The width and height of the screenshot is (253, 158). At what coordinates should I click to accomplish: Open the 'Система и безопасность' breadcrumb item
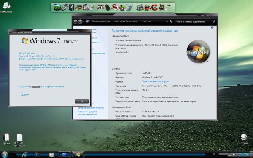click(x=127, y=21)
